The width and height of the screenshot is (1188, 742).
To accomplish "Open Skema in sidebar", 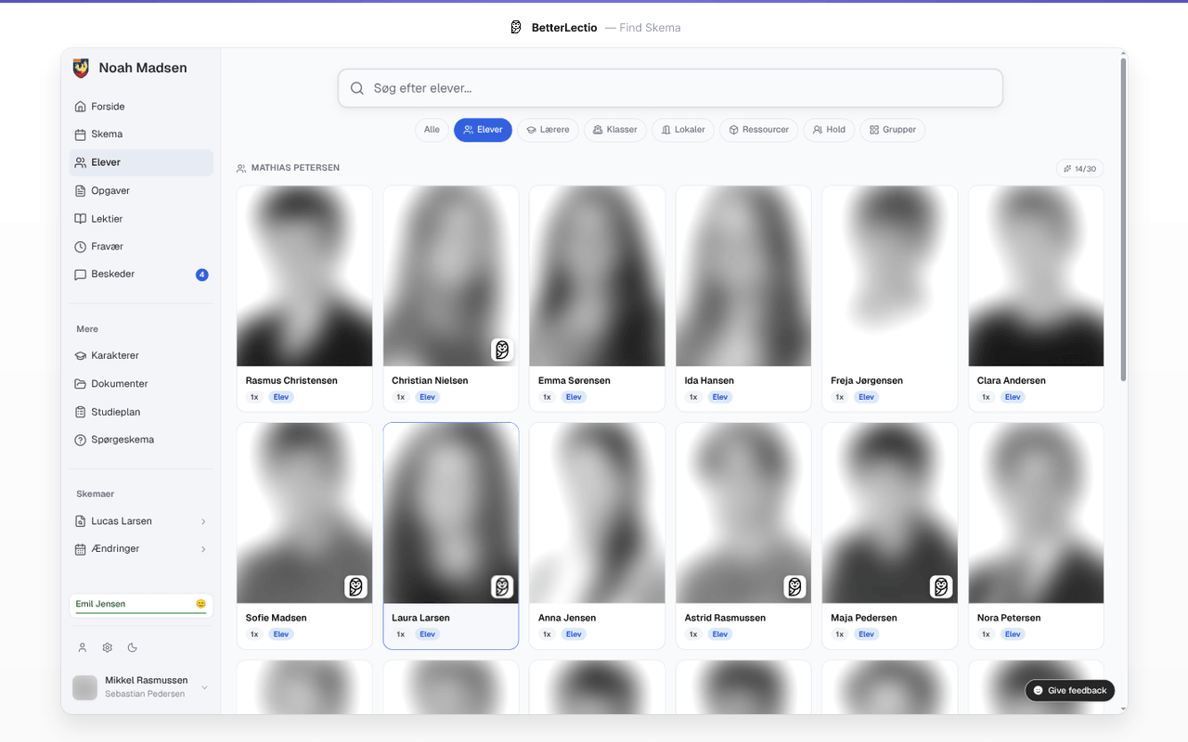I will [x=141, y=134].
